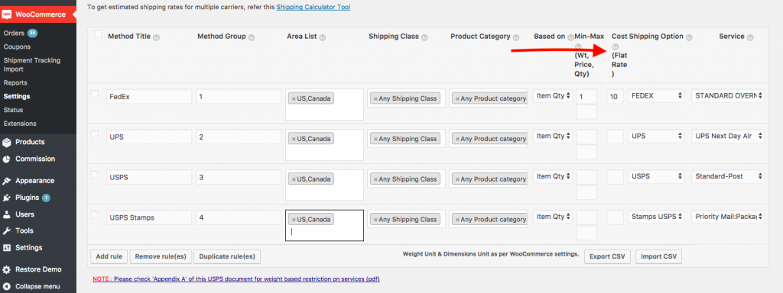Click help icon next to Product Category
Screen dimensions: 783x293
click(516, 37)
